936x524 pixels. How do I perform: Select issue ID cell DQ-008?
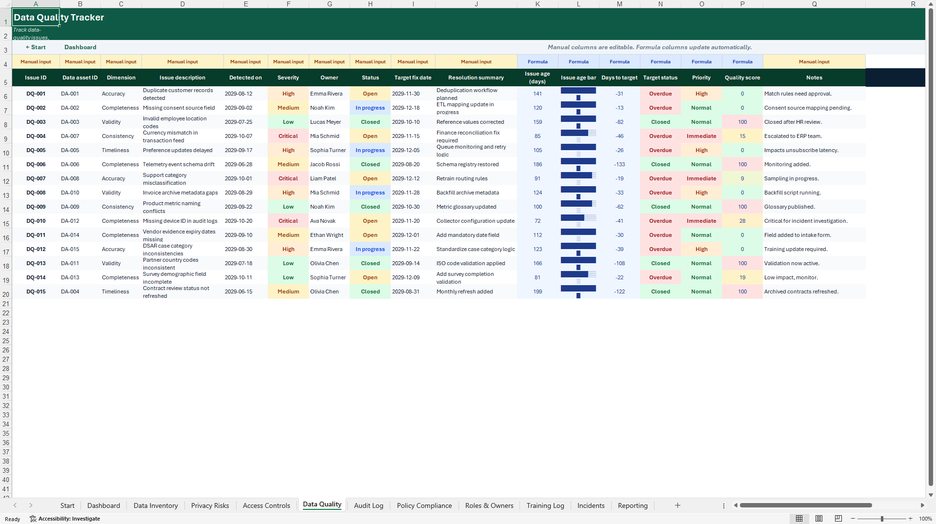tap(36, 193)
